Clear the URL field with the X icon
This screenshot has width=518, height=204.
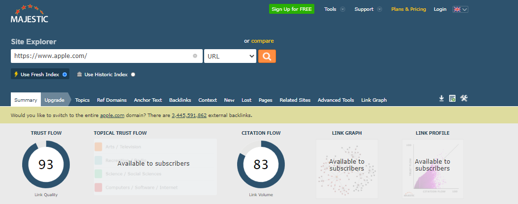point(195,56)
